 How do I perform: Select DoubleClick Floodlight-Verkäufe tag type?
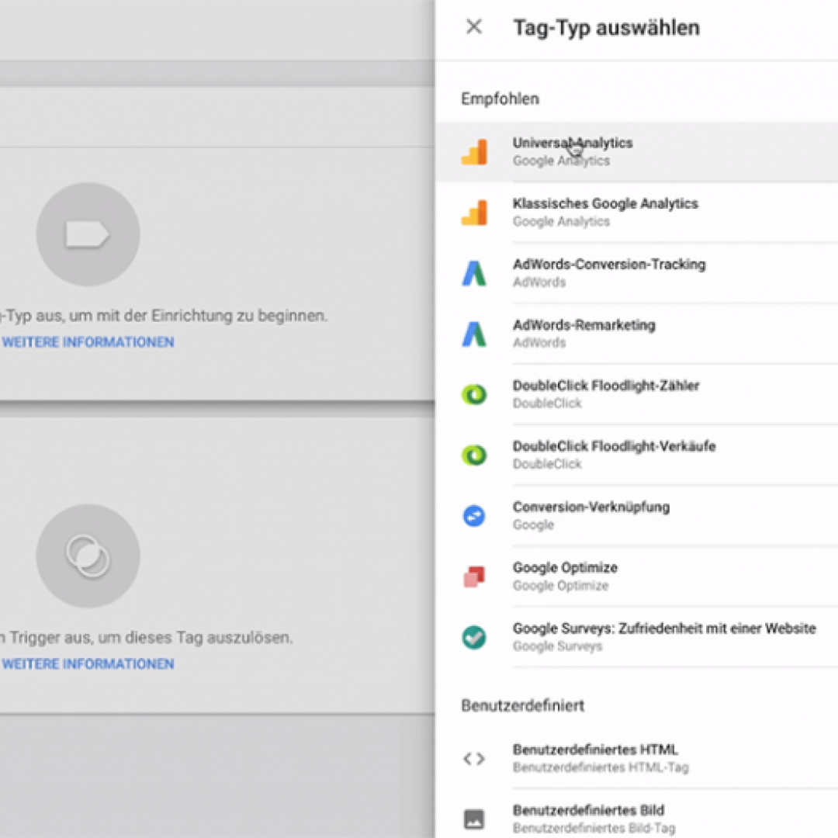[x=636, y=455]
